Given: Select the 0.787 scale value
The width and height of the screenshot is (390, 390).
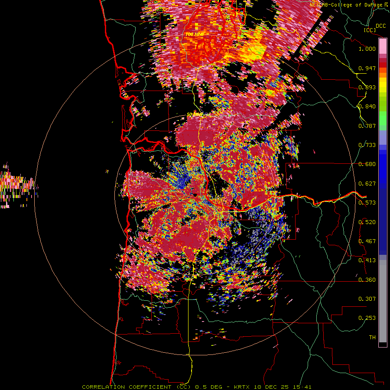Looking at the screenshot, I should [x=367, y=126].
